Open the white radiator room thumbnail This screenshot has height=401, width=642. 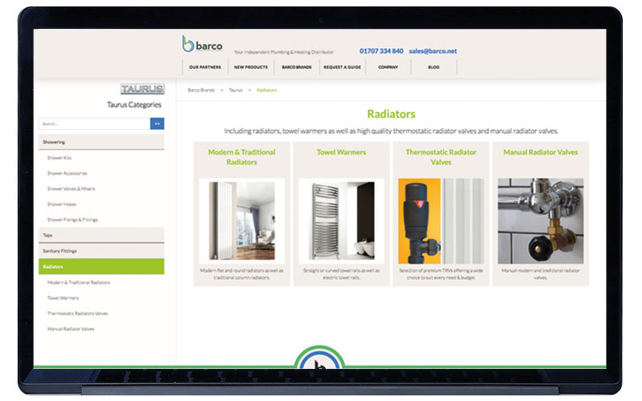point(242,221)
